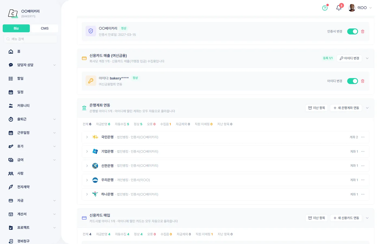Open the 이OO user dropdown arrow
The image size is (390, 244).
(x=370, y=8)
